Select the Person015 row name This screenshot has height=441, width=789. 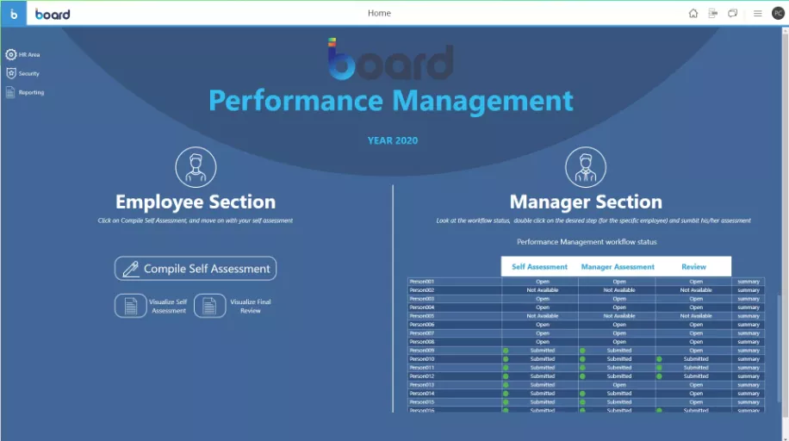pyautogui.click(x=422, y=401)
